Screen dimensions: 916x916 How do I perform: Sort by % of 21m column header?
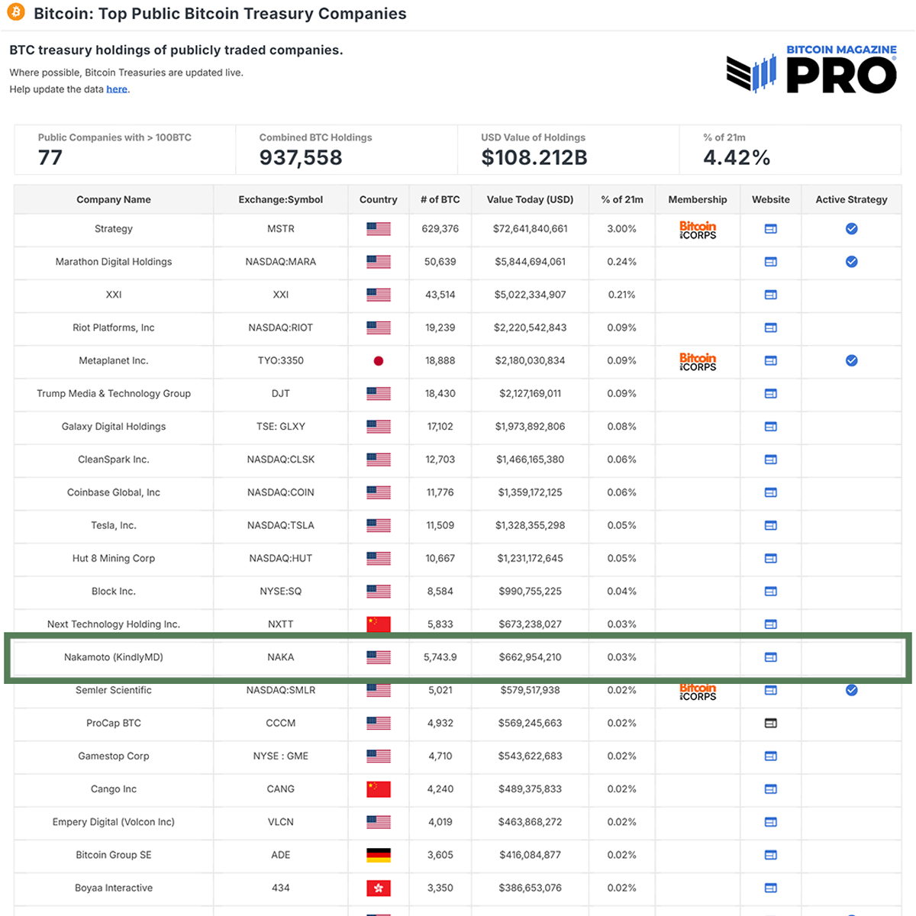point(622,199)
